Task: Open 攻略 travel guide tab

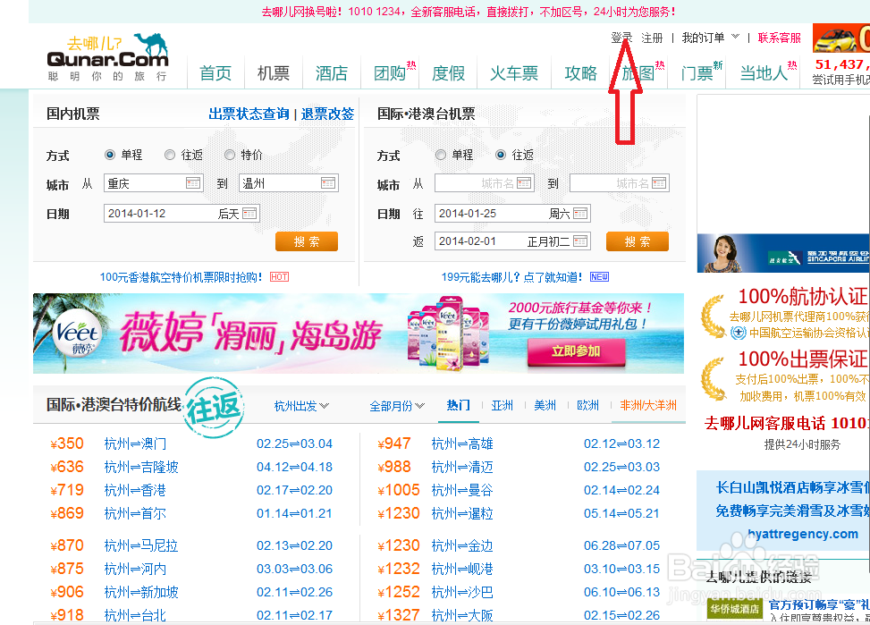Action: [580, 72]
